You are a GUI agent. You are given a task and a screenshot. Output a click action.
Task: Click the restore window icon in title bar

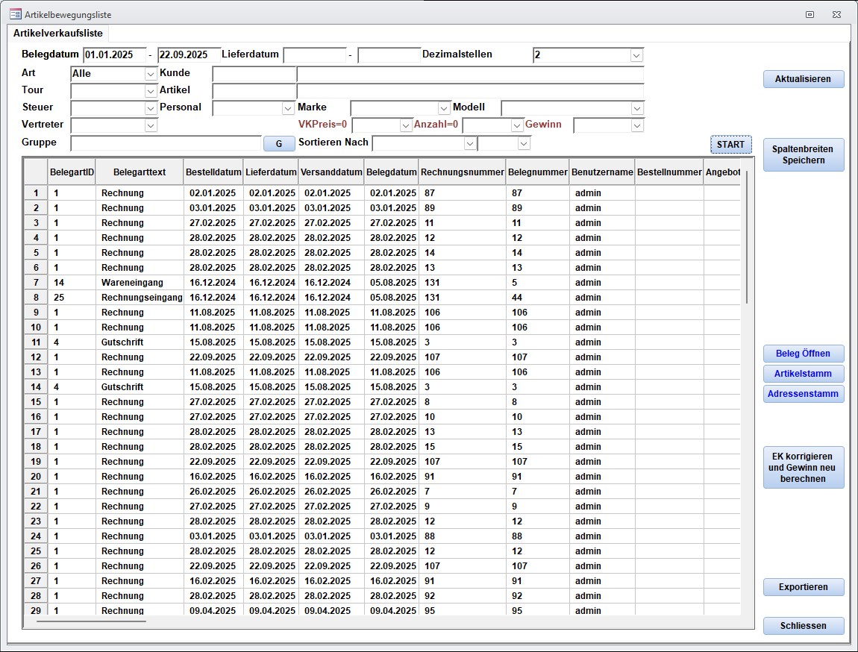coord(810,14)
